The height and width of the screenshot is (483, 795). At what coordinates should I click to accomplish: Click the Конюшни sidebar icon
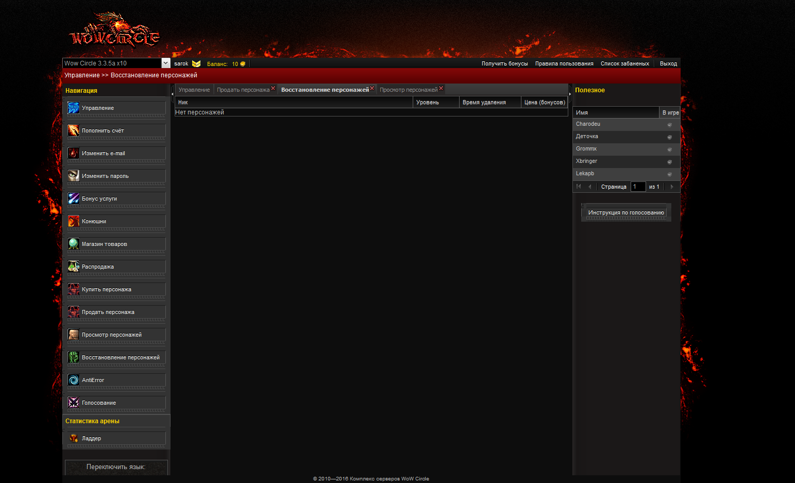(x=74, y=221)
